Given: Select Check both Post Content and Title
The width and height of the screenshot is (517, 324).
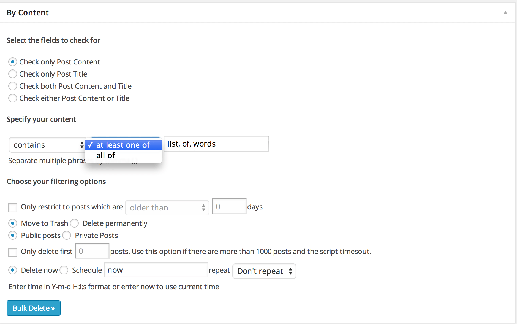Looking at the screenshot, I should (13, 86).
